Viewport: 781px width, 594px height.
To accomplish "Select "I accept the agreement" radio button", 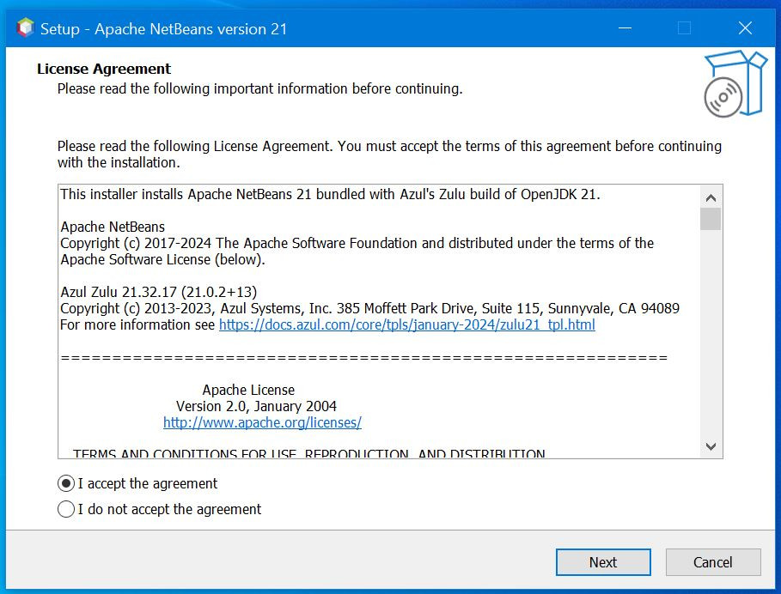I will pos(66,483).
